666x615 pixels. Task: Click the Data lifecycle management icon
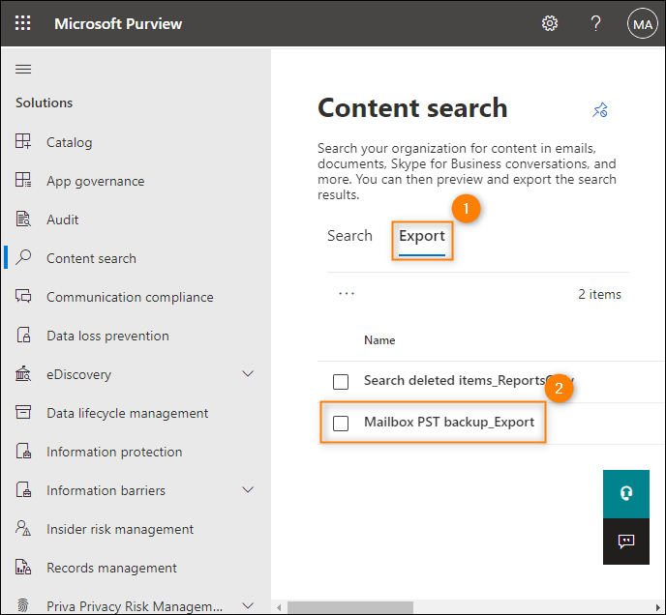23,412
